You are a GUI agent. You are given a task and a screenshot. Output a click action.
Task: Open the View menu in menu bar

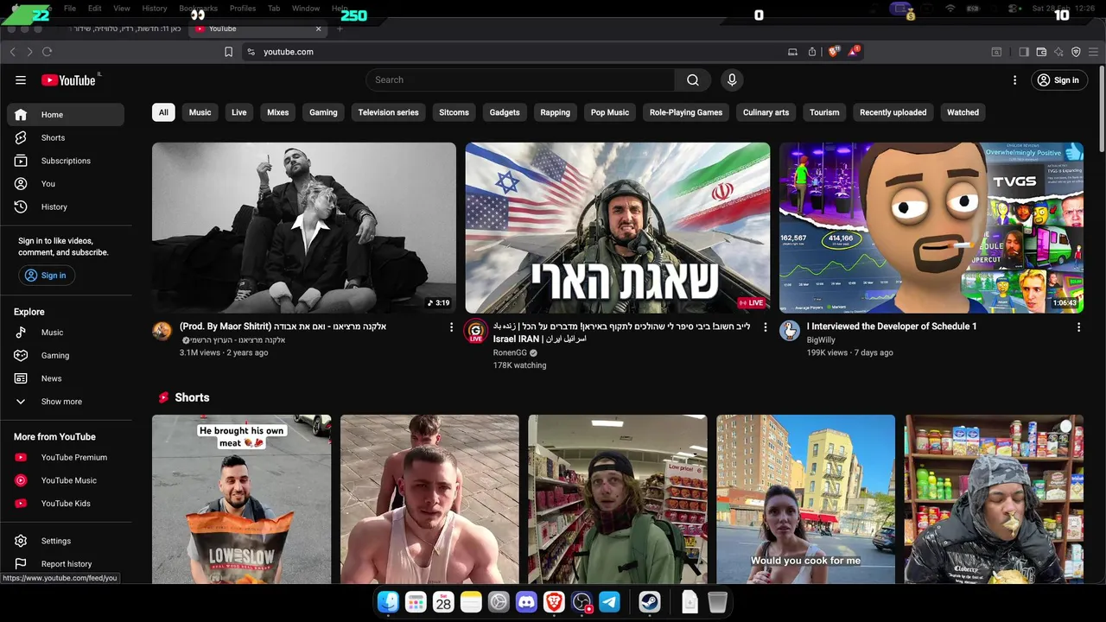[x=122, y=8]
